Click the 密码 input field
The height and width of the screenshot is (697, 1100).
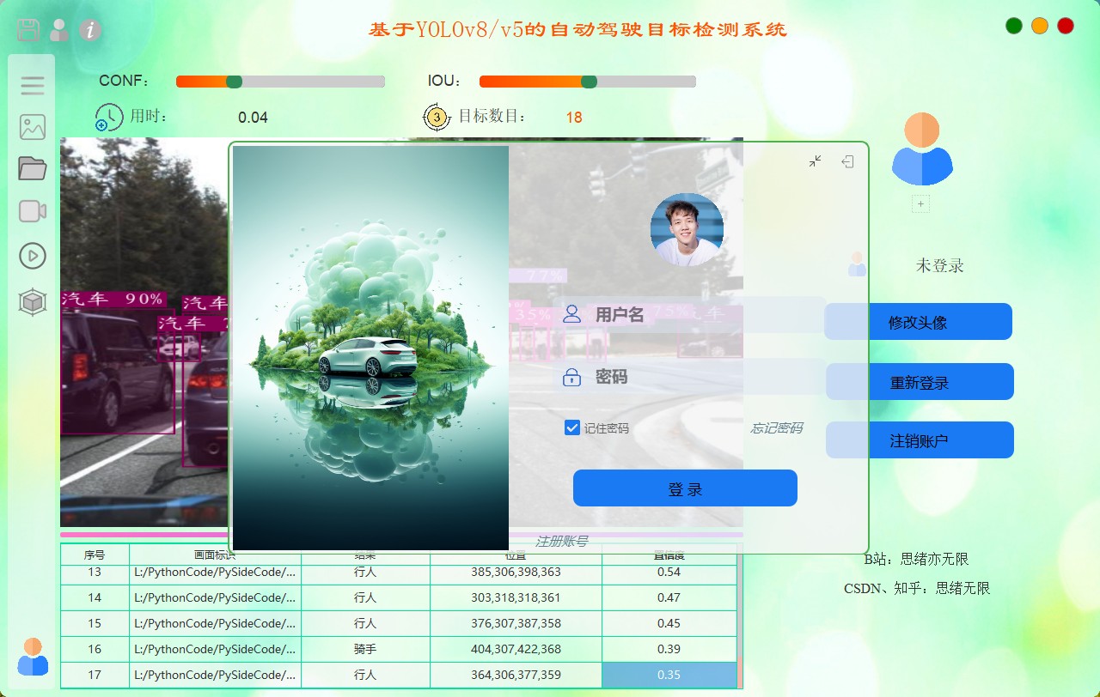(x=691, y=376)
